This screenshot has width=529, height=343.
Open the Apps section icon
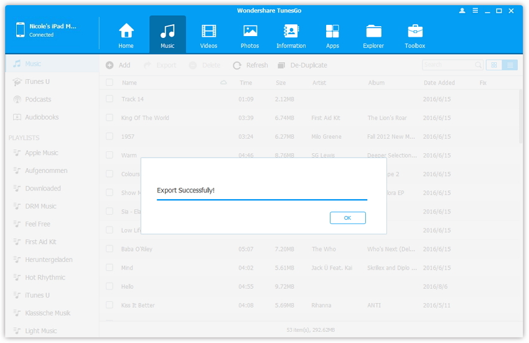click(x=332, y=31)
